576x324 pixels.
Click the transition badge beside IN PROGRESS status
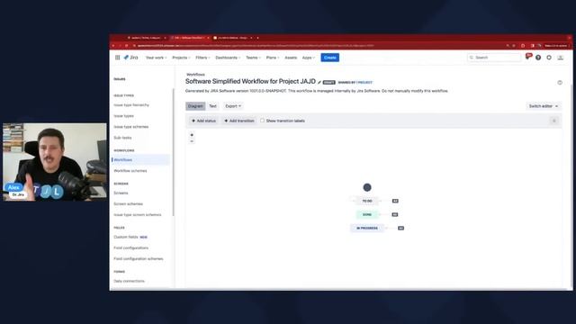click(x=400, y=228)
